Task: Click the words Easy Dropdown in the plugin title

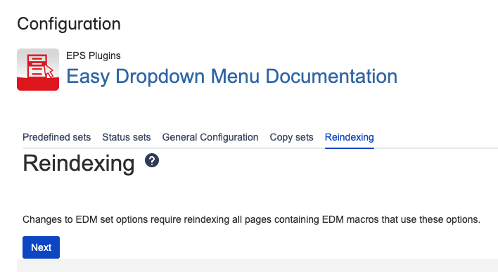Action: coord(135,76)
